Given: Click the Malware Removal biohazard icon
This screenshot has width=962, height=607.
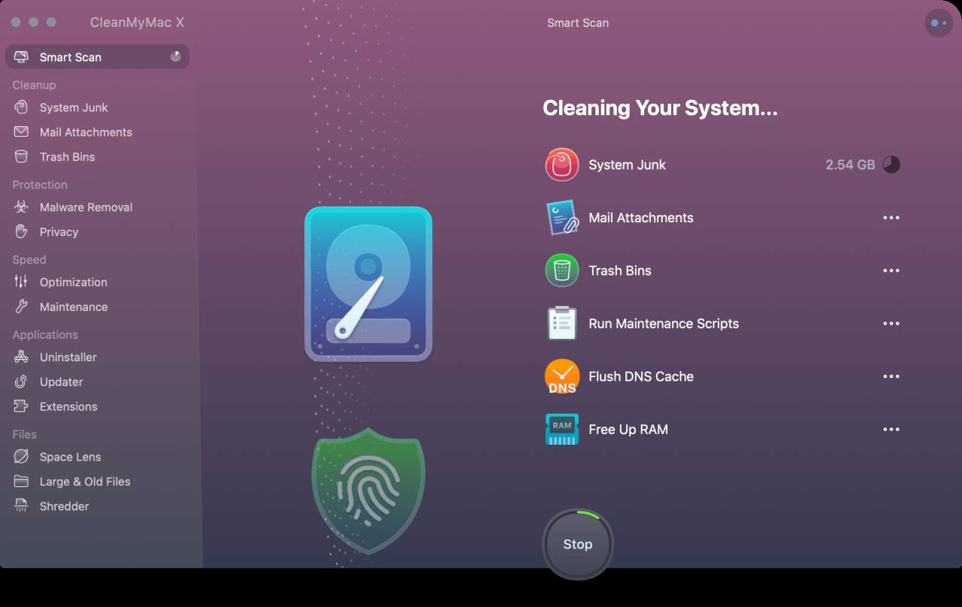Looking at the screenshot, I should click(21, 207).
